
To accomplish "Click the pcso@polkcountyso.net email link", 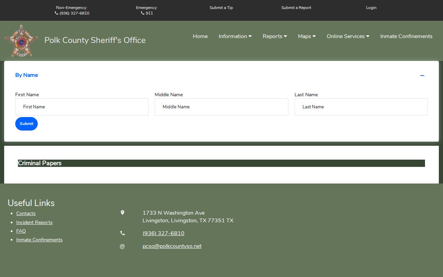I will [172, 246].
